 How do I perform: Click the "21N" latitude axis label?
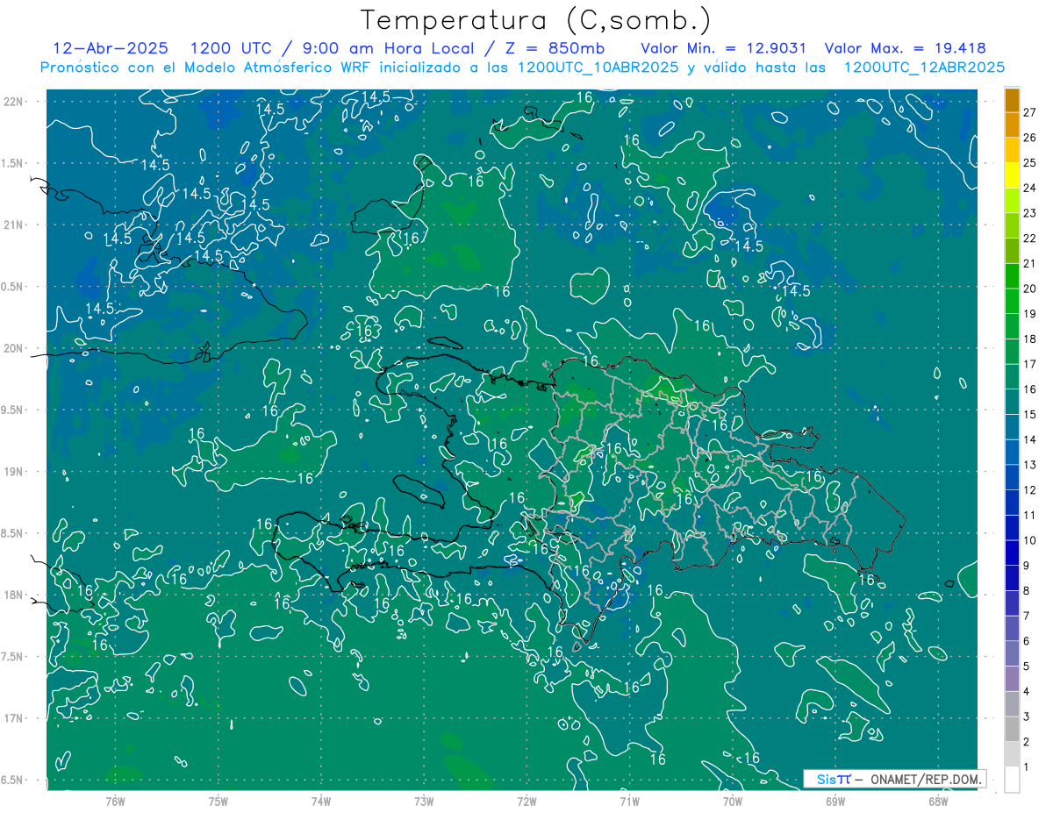[15, 225]
